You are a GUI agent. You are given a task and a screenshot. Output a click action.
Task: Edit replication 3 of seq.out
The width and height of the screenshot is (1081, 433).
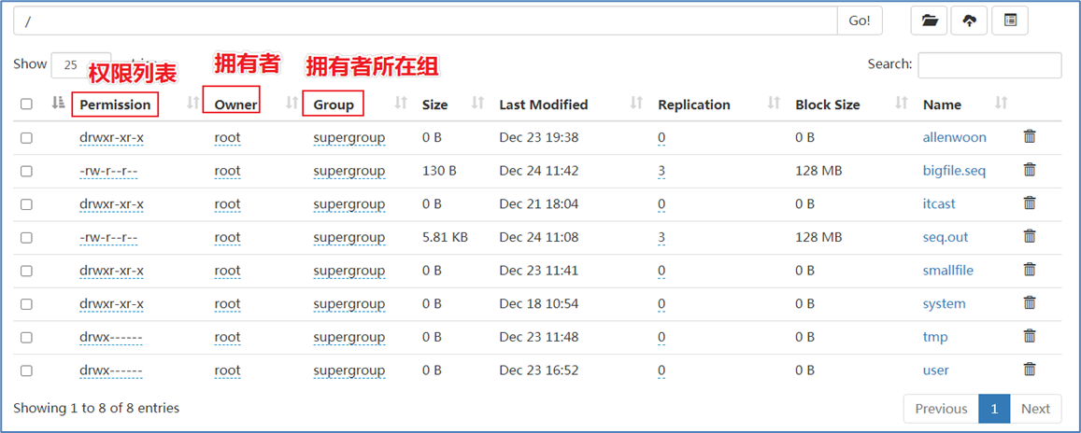[661, 237]
